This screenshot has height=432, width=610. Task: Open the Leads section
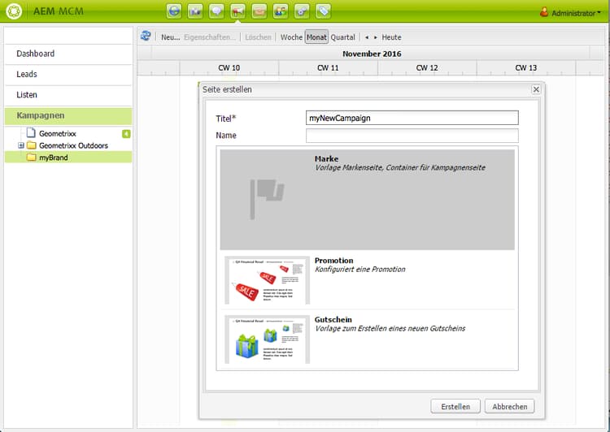pos(68,74)
